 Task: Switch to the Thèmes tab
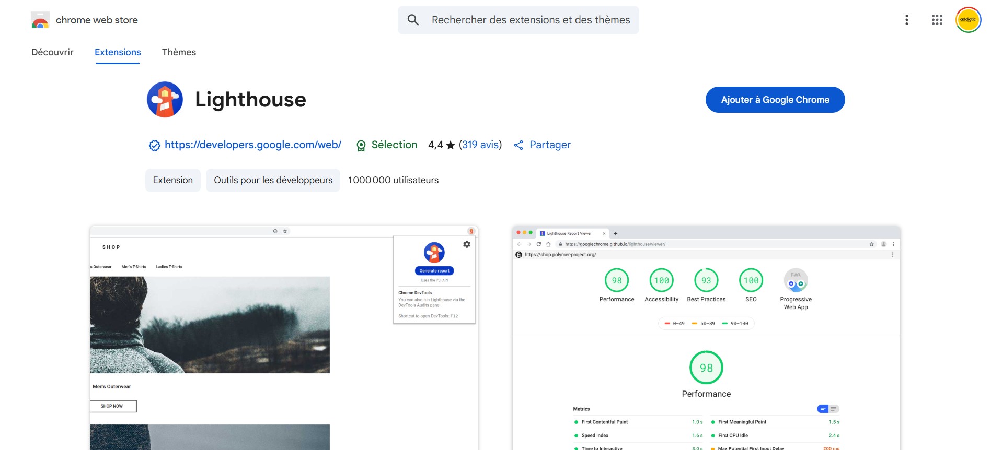tap(179, 52)
